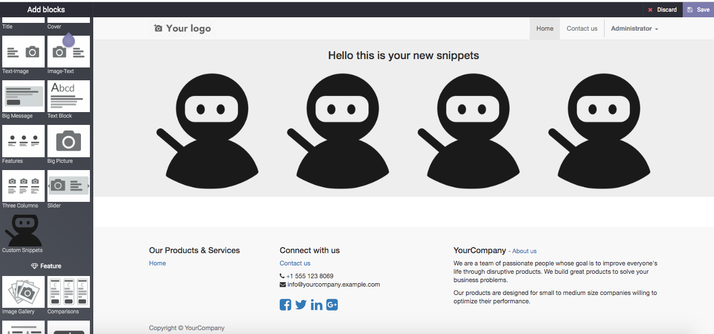Click the Your logo brand
The image size is (714, 334).
[182, 28]
